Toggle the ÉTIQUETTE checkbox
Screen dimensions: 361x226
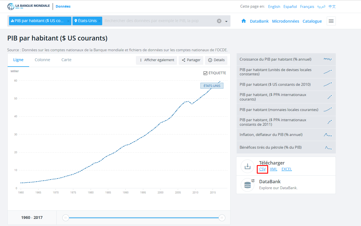(x=206, y=73)
